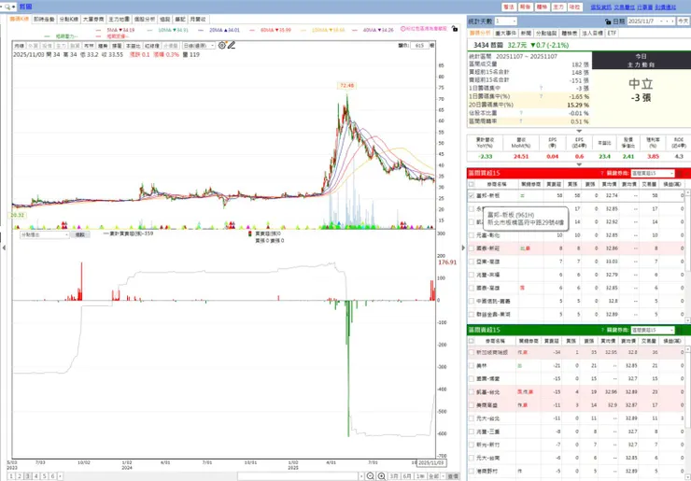The height and width of the screenshot is (481, 691).
Task: Open the 新聞 tab in right panel
Action: (x=526, y=33)
